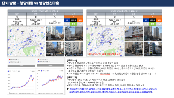
Task: Click blue 행당한진타운 legend marker in left chart
Action: [9, 62]
